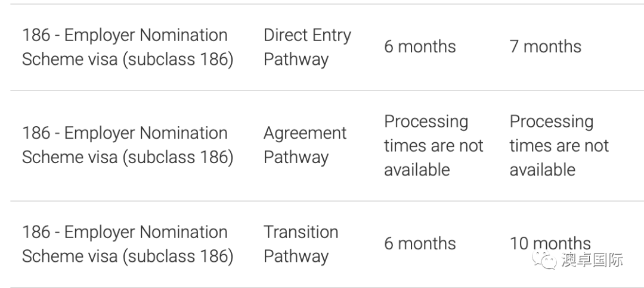Select visa name cell in Direct Entry row
Screen dimensions: 644x288
tap(128, 47)
